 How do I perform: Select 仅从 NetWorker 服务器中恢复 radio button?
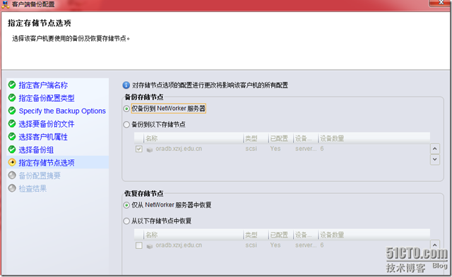tap(126, 205)
